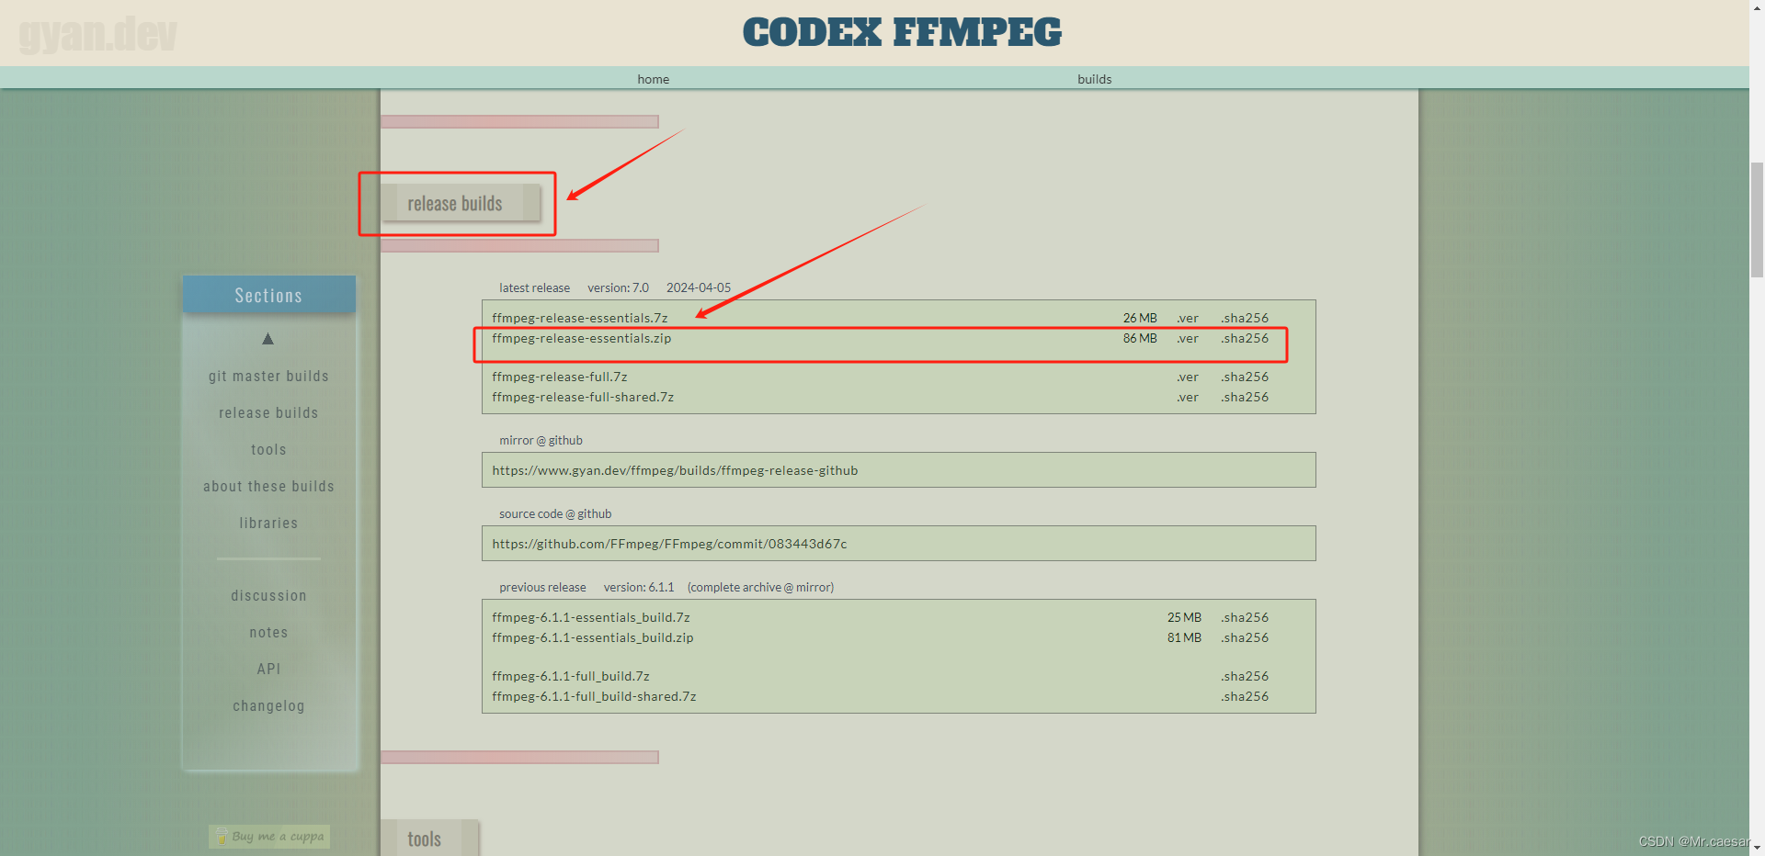Click the scrollbar up arrow

pyautogui.click(x=1756, y=7)
